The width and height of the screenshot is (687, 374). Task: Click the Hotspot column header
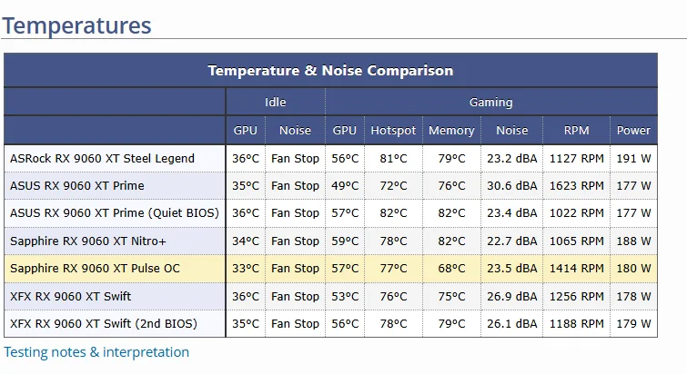(392, 130)
